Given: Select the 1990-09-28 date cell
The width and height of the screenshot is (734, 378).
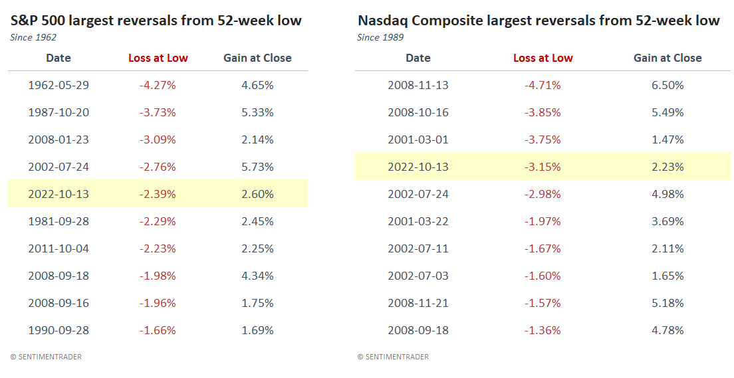Looking at the screenshot, I should pyautogui.click(x=59, y=330).
